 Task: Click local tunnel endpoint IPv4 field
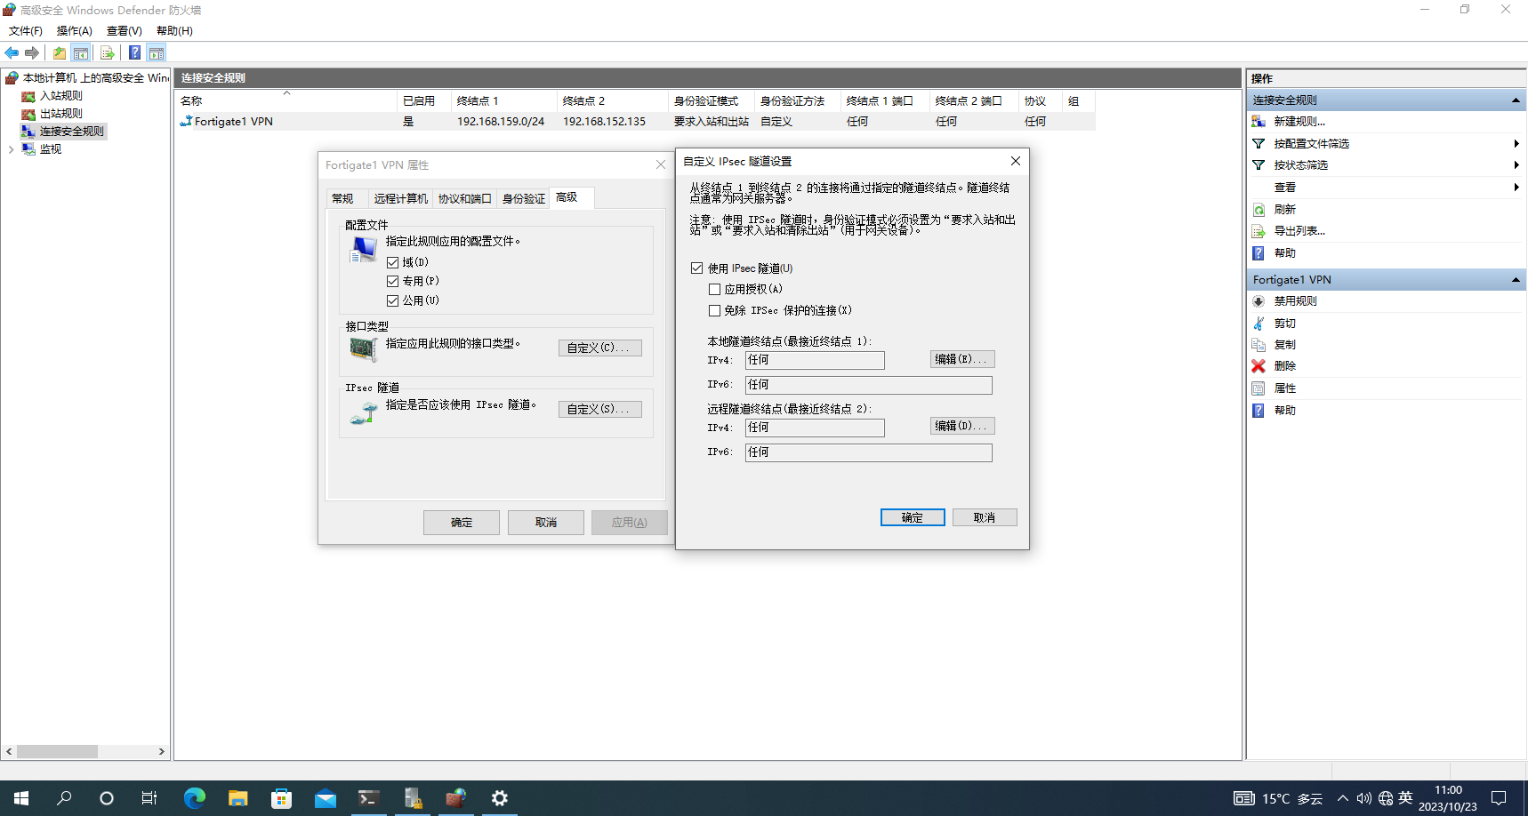[815, 360]
